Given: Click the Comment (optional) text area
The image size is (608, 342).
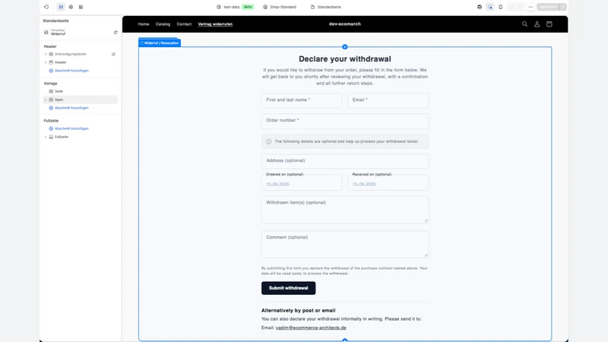Looking at the screenshot, I should 345,244.
